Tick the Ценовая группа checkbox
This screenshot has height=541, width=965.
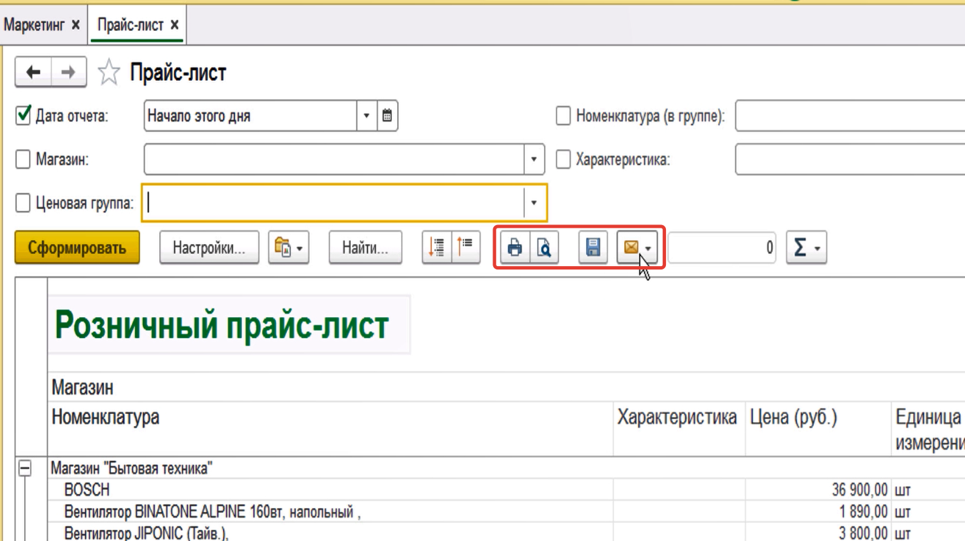point(23,203)
